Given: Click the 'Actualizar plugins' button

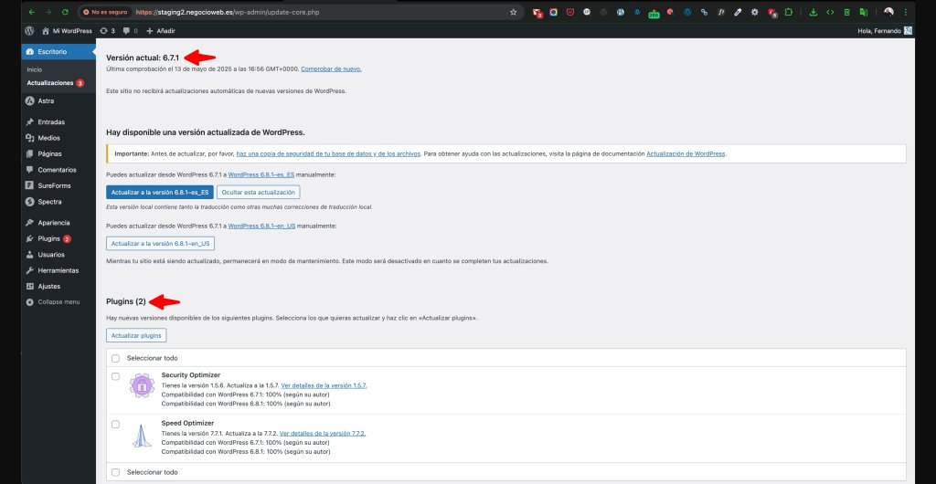Looking at the screenshot, I should point(136,335).
